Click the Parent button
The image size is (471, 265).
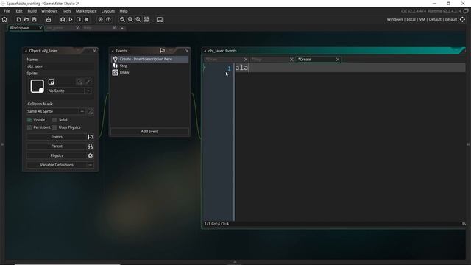point(57,146)
